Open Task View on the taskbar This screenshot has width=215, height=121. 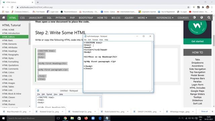[x=58, y=118]
